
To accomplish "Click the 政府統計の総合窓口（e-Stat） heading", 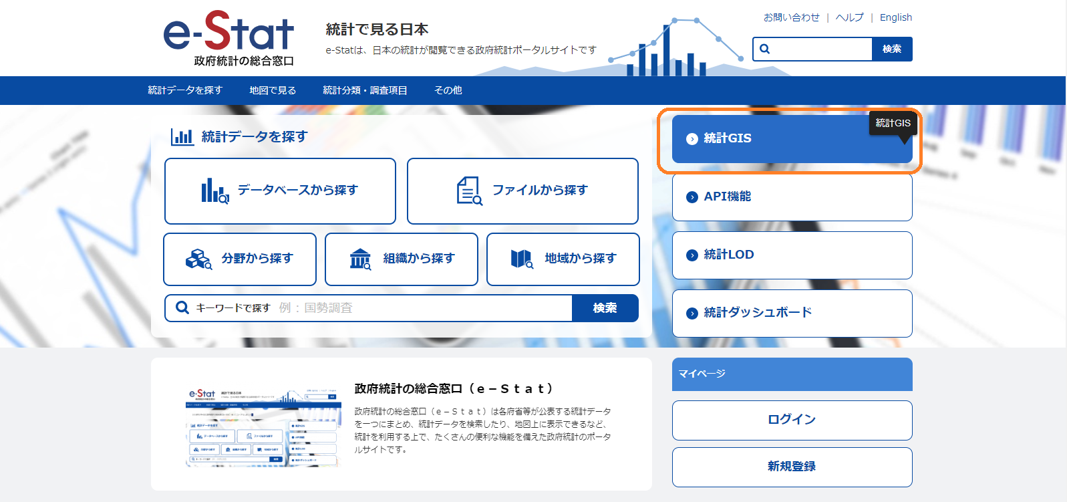I will tap(454, 389).
